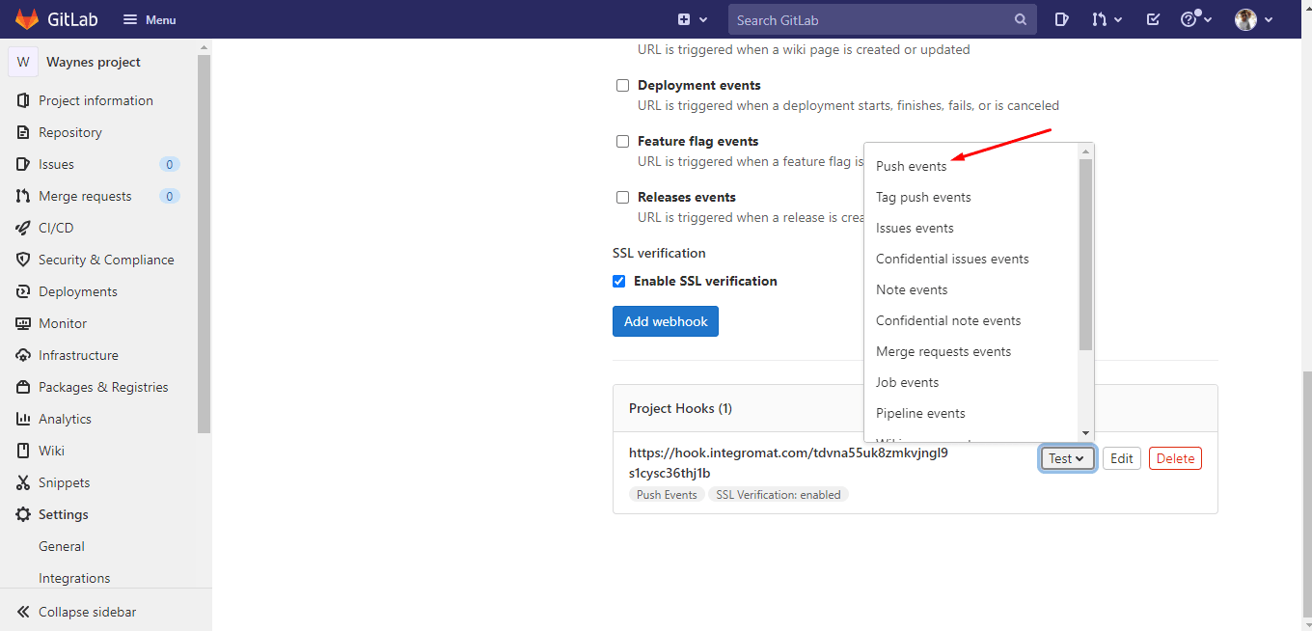Viewport: 1312px width, 631px height.
Task: Open the create new plus dropdown
Action: click(x=692, y=19)
